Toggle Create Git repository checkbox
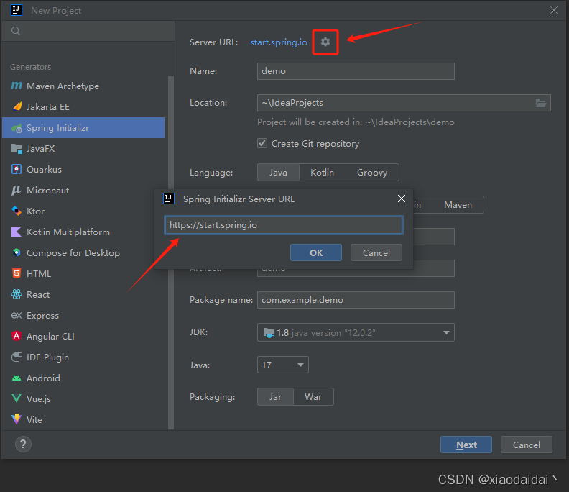The image size is (569, 492). 262,143
